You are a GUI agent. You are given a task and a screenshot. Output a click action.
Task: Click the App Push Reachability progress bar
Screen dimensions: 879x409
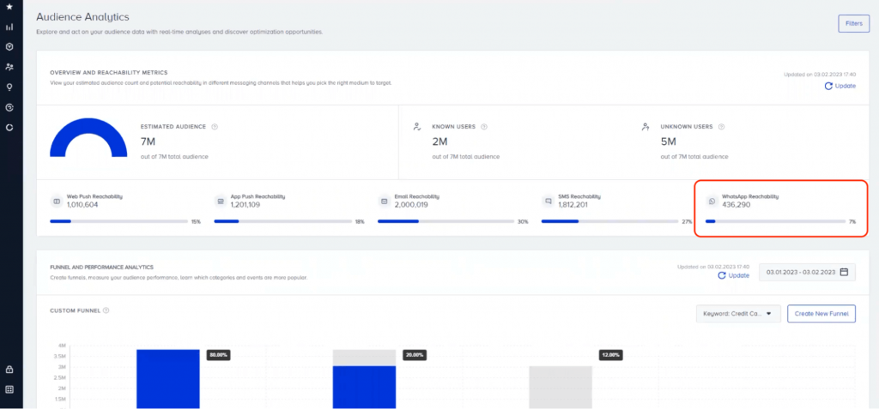click(283, 221)
